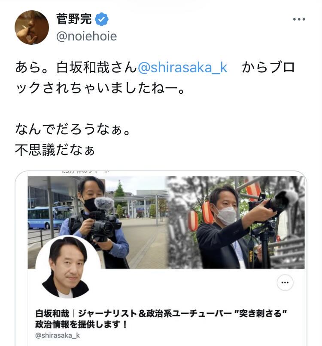
Task: Click the blue verified badge beside 菅野完
Action: click(101, 19)
